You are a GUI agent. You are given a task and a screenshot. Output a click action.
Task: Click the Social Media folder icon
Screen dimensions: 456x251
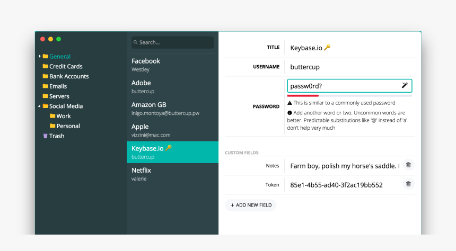[x=46, y=106]
